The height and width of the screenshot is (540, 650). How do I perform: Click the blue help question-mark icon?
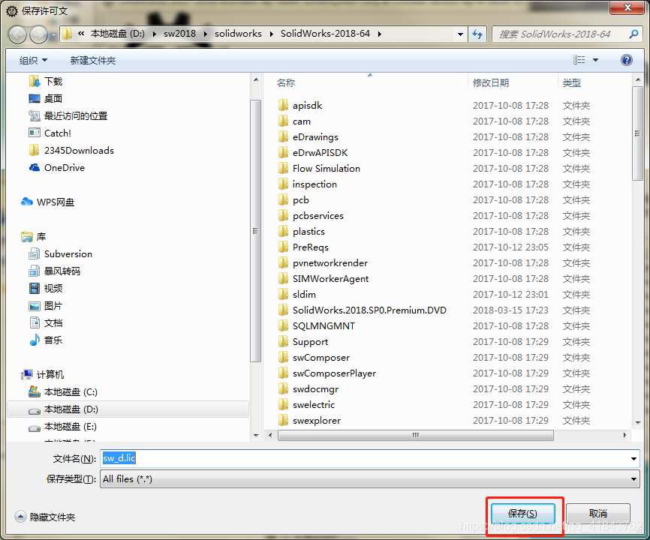point(627,60)
